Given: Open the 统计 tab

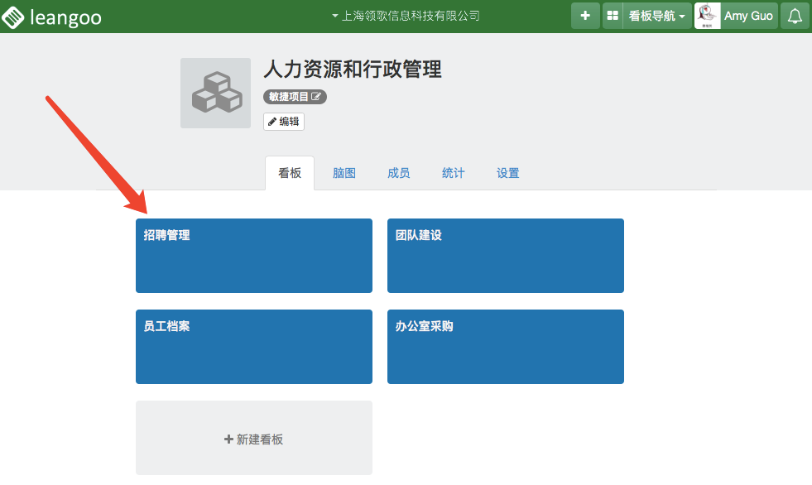Looking at the screenshot, I should click(x=454, y=173).
